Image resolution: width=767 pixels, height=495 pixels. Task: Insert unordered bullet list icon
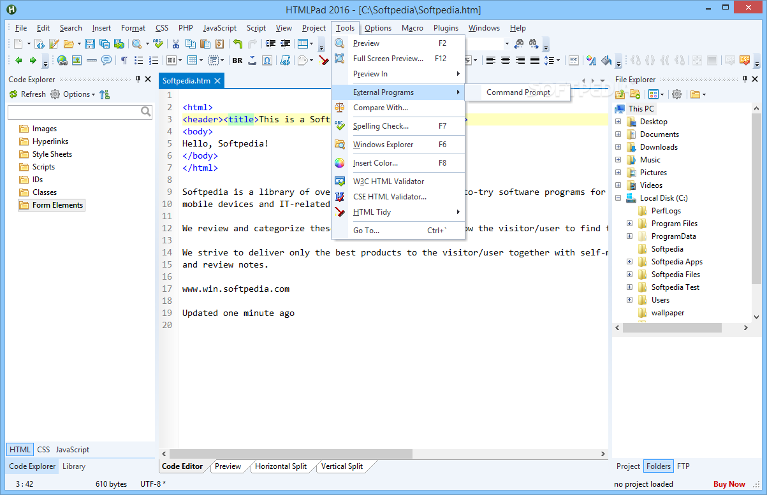coord(138,61)
